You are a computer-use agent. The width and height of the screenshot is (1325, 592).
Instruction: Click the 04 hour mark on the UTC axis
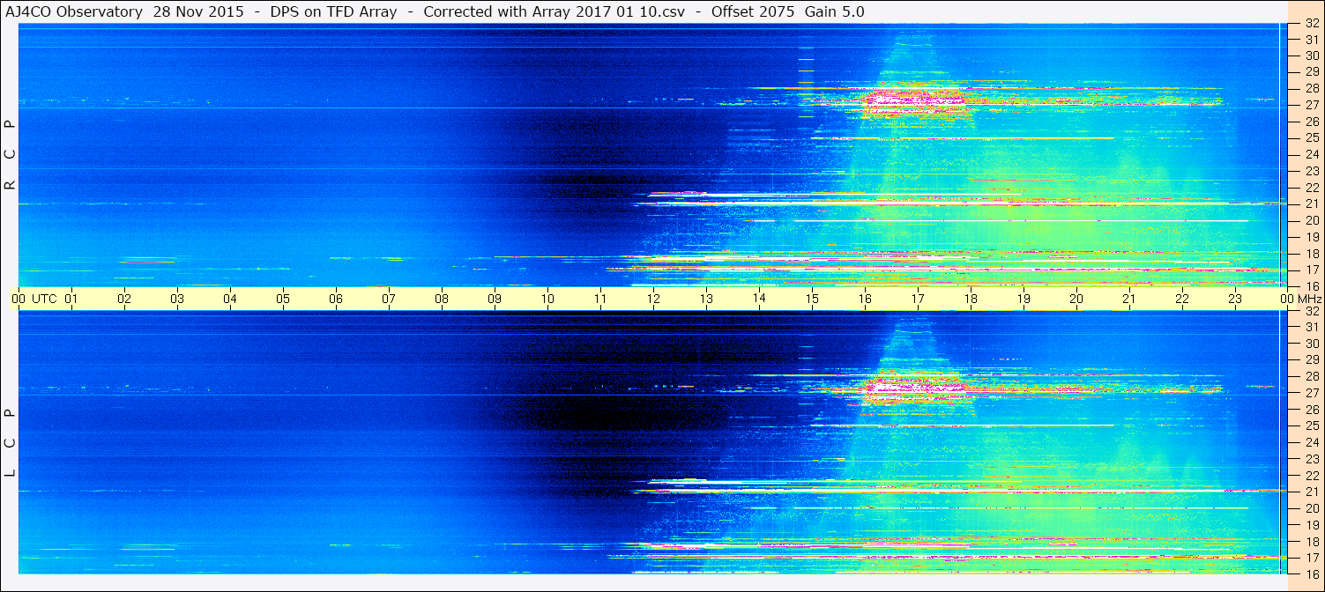pyautogui.click(x=230, y=299)
